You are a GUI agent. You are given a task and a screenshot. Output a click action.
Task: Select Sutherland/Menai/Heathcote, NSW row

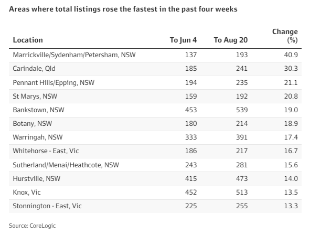click(x=155, y=165)
